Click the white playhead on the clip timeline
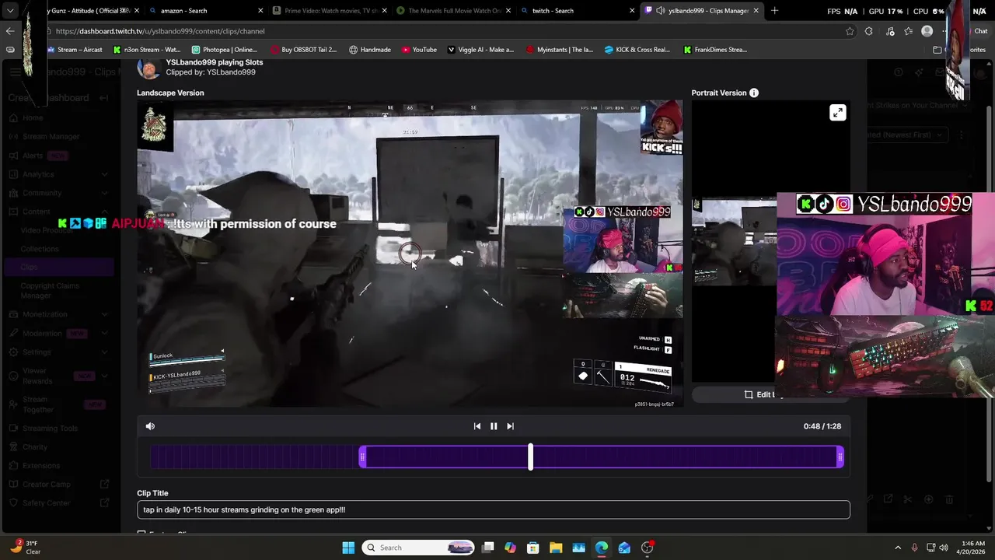The width and height of the screenshot is (995, 560). pyautogui.click(x=530, y=457)
